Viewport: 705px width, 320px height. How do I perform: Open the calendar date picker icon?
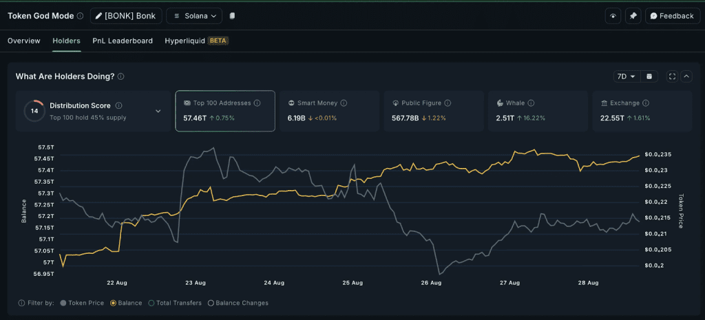[651, 76]
